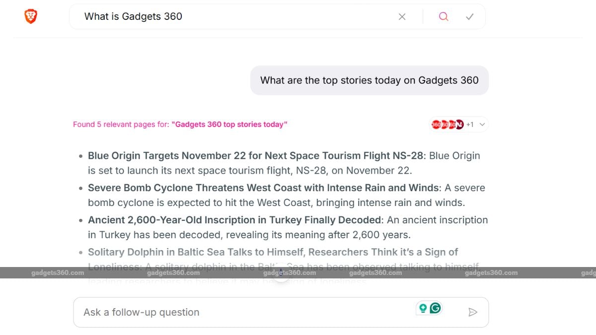Image resolution: width=596 pixels, height=335 pixels.
Task: Click the "Found 5 relevant pages for" text
Action: [121, 125]
